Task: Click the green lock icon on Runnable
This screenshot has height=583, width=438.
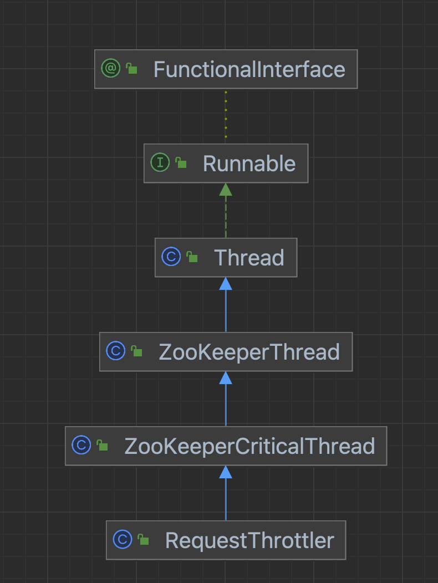Action: click(181, 163)
